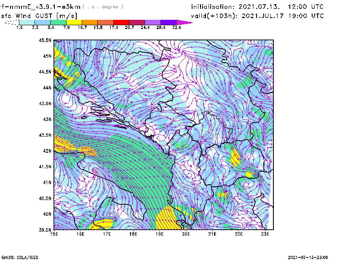The image size is (337, 260).
Task: Click the '41N' latitude label
Action: pos(47,182)
